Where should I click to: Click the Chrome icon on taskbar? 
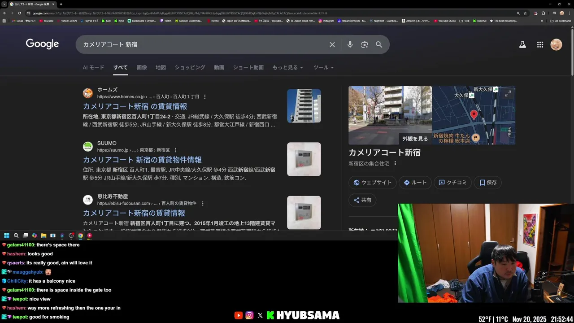point(80,236)
